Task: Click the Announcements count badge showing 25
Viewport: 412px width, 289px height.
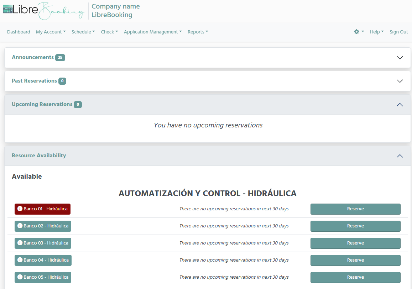Action: pos(61,57)
